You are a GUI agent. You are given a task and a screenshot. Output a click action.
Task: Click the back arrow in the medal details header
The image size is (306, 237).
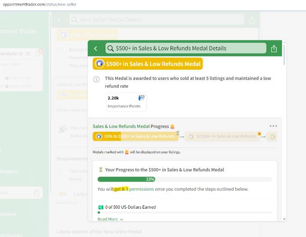click(x=96, y=49)
